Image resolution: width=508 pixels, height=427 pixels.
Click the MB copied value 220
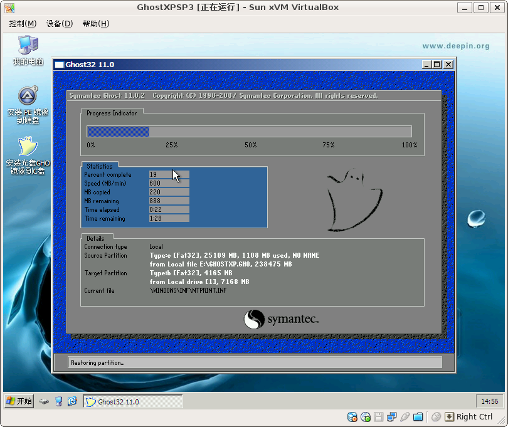(x=169, y=192)
